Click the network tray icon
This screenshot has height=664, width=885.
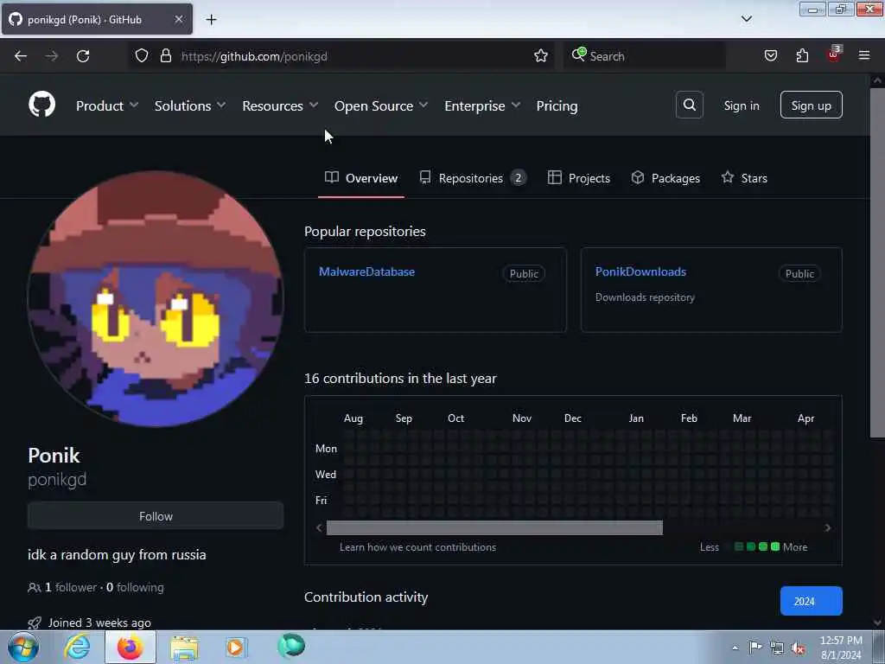(x=777, y=648)
